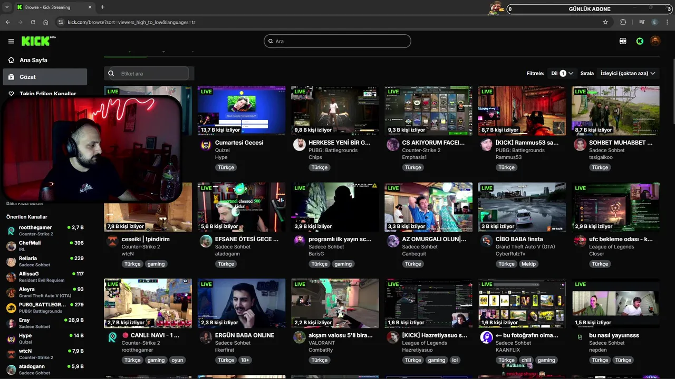
Task: Open the İzleyici (çoktan aza) sort dropdown
Action: (x=628, y=73)
